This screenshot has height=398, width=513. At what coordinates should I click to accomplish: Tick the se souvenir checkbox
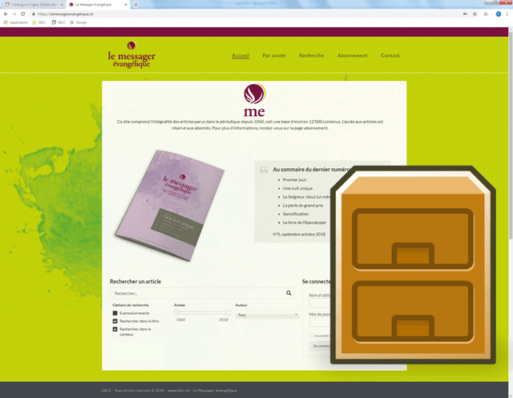[x=311, y=336]
